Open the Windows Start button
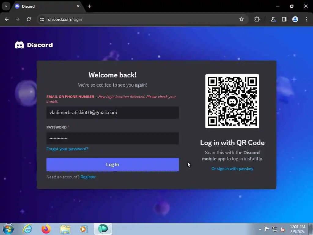The width and height of the screenshot is (313, 235). (x=8, y=229)
